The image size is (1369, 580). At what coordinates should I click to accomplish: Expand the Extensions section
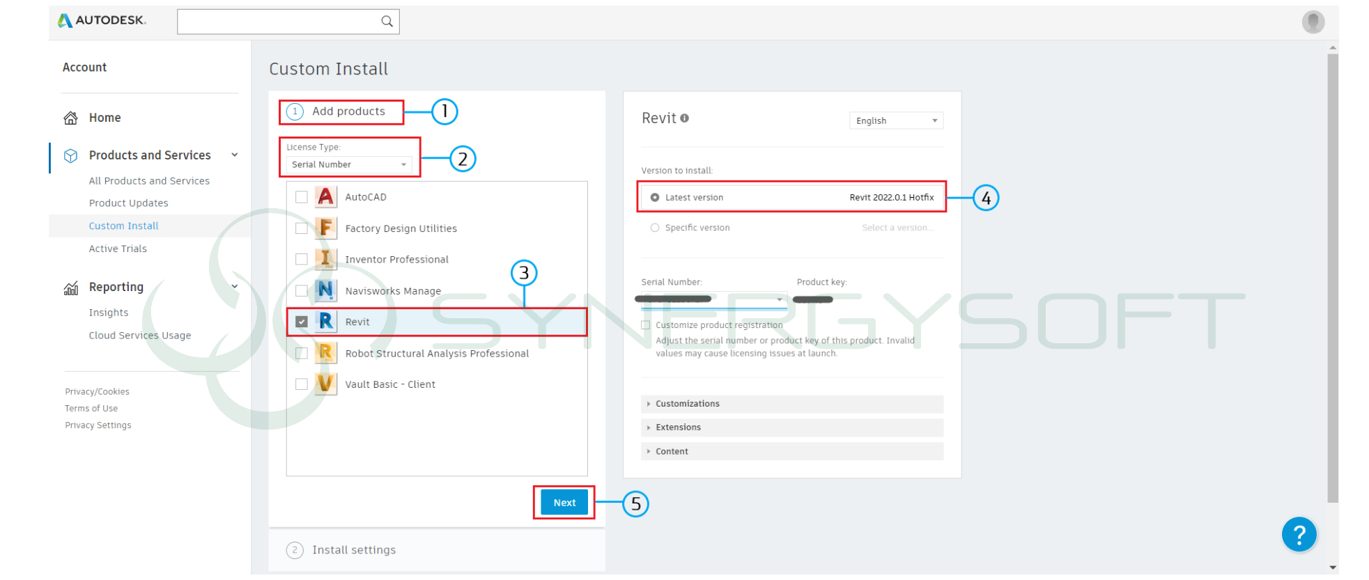pyautogui.click(x=792, y=428)
